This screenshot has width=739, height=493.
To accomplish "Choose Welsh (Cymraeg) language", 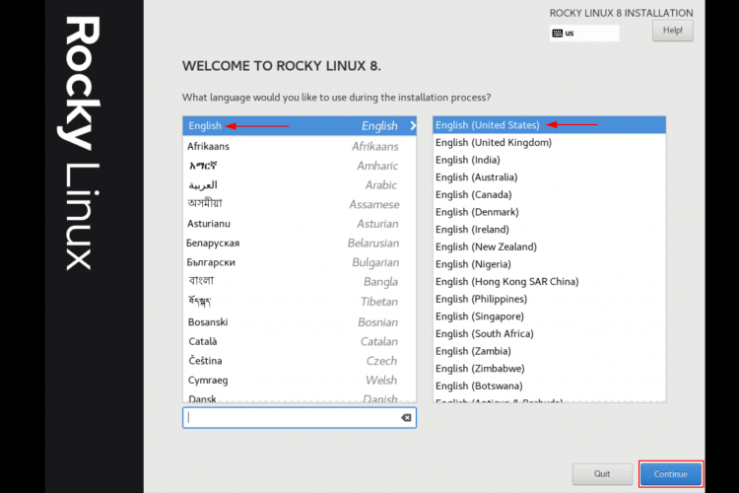I will click(300, 380).
